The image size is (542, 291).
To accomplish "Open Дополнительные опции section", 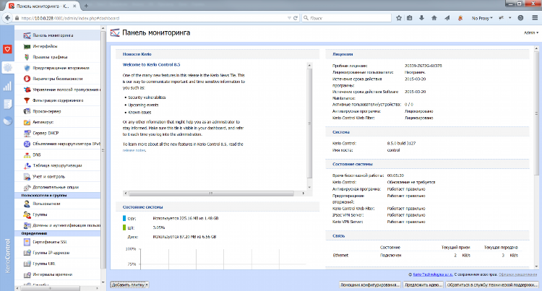I will pos(56,187).
